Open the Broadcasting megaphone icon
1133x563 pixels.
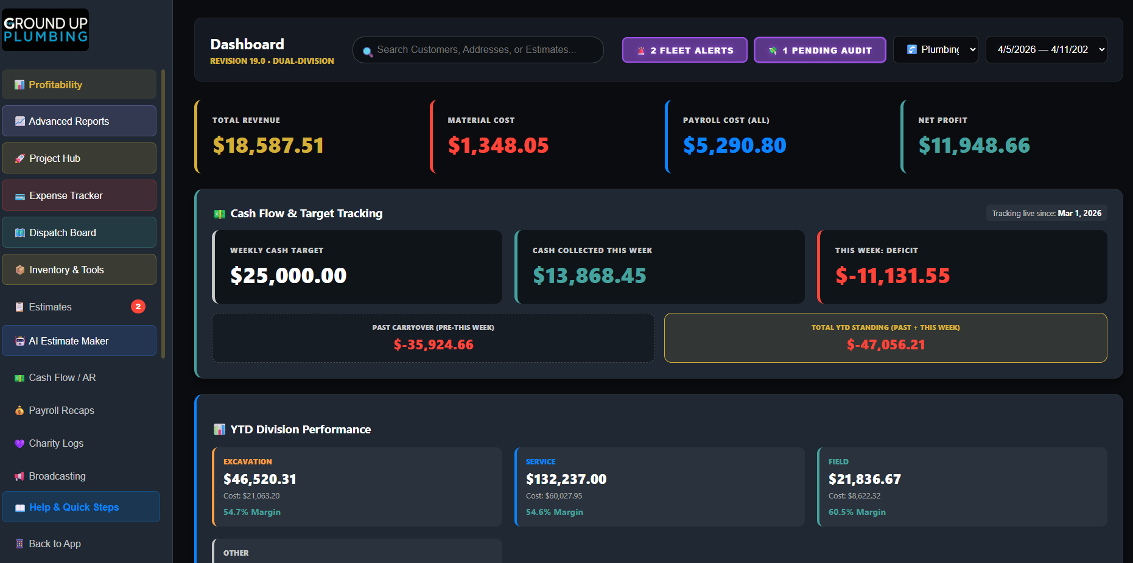pyautogui.click(x=19, y=476)
